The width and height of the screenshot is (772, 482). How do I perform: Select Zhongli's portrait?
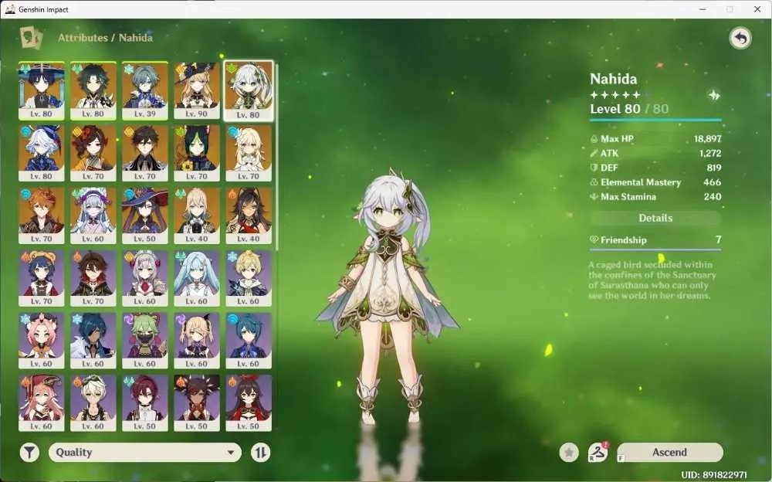coord(145,153)
